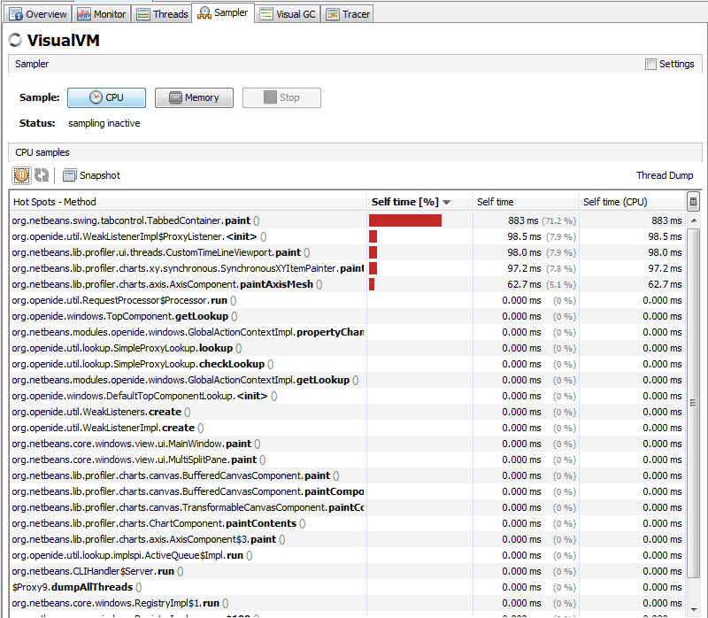Start Memory sampling

click(x=194, y=97)
